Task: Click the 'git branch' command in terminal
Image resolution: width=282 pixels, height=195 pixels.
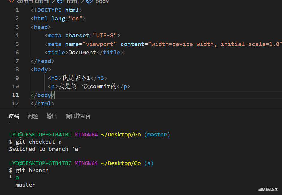Action: click(32, 171)
